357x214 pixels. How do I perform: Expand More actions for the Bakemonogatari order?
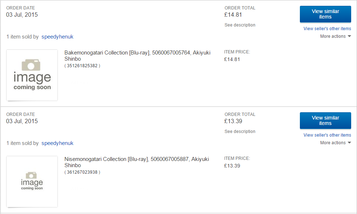click(x=335, y=36)
